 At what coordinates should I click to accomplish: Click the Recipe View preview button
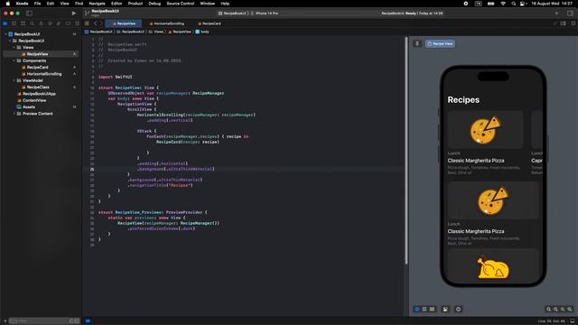[x=440, y=43]
